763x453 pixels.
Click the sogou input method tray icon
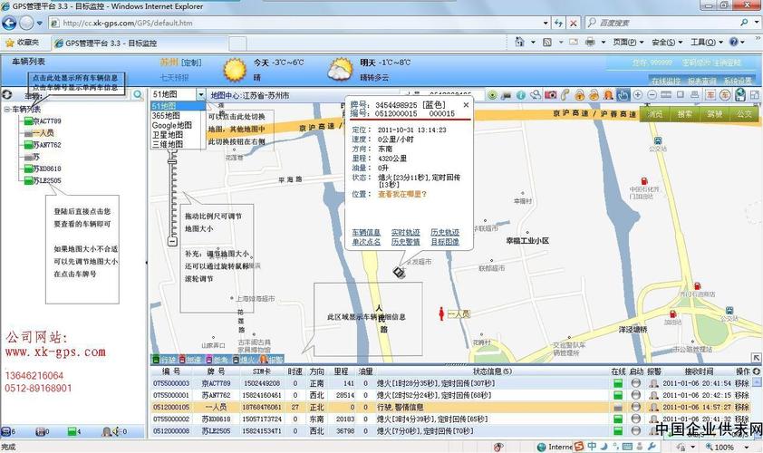point(579,446)
